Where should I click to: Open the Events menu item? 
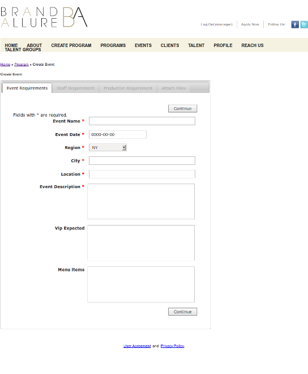pos(143,45)
